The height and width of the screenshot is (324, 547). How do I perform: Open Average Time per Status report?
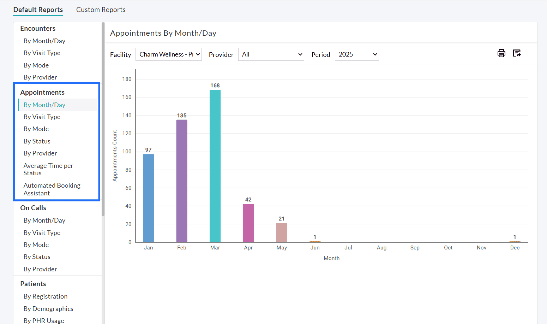48,169
